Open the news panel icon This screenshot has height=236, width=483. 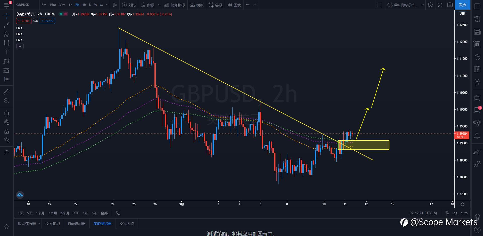477,31
